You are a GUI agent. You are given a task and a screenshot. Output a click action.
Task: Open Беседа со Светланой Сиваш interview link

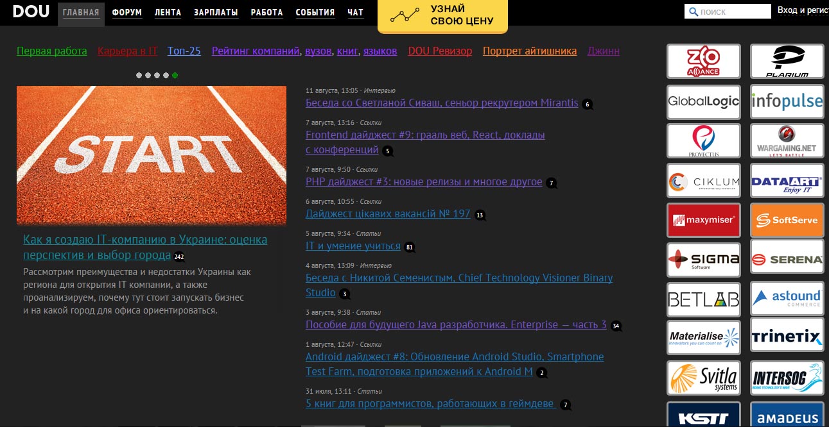442,103
